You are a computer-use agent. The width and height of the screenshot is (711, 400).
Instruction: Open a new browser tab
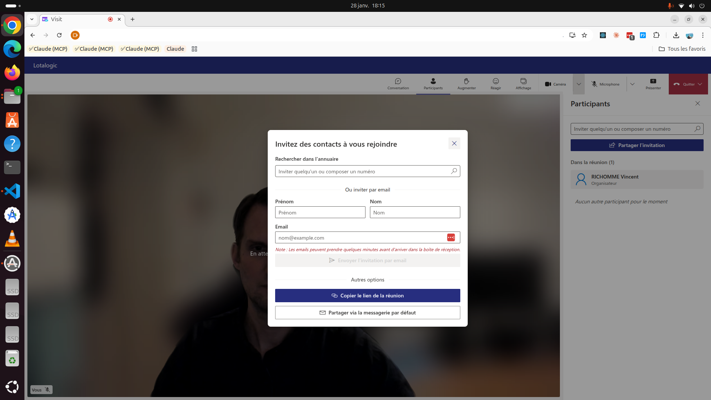(133, 19)
